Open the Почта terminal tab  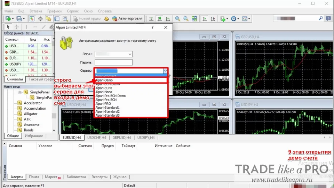[x=34, y=177]
